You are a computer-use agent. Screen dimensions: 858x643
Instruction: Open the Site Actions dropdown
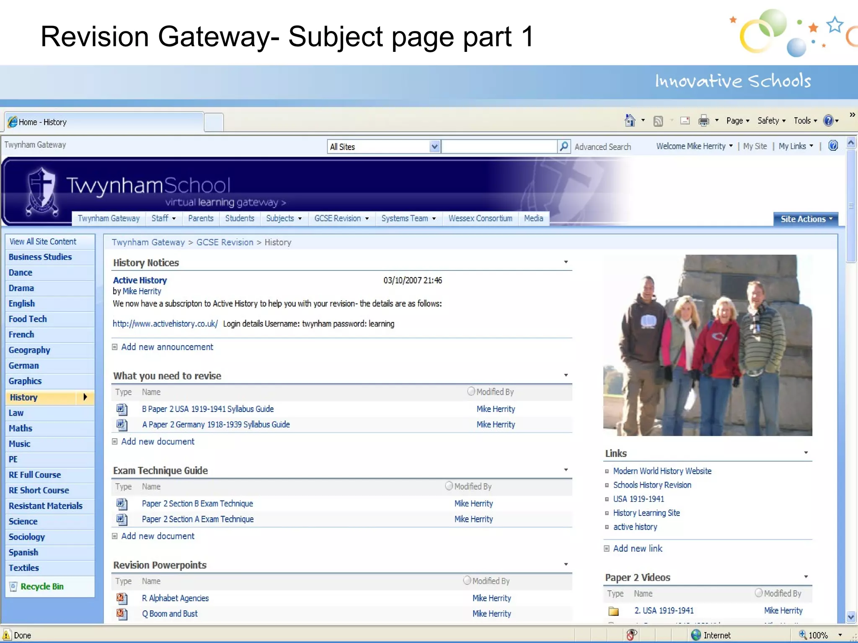click(806, 219)
